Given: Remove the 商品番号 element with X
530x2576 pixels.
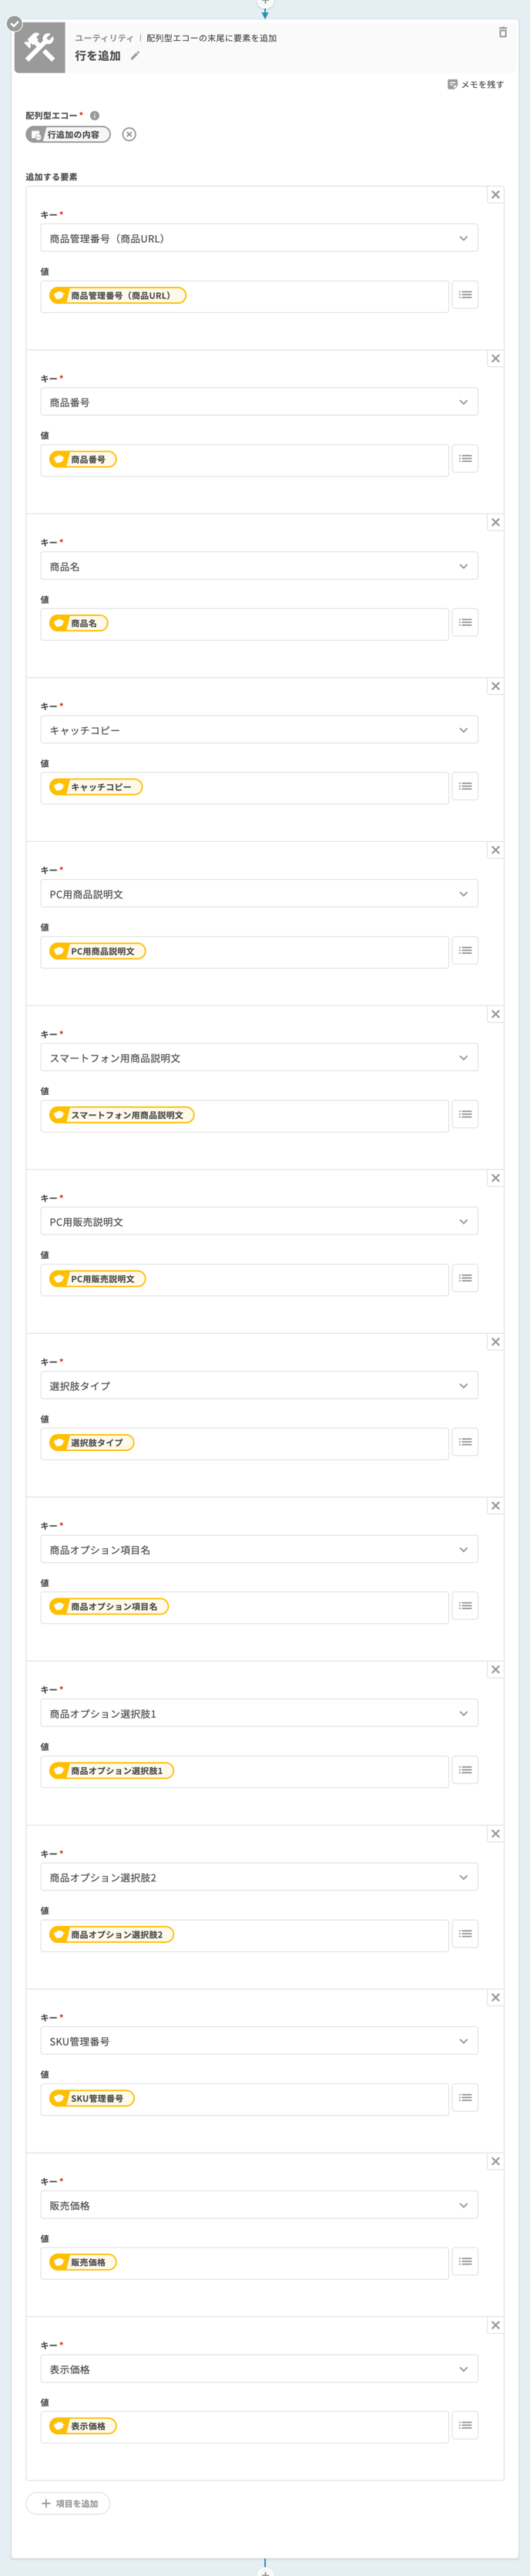Looking at the screenshot, I should tap(495, 359).
